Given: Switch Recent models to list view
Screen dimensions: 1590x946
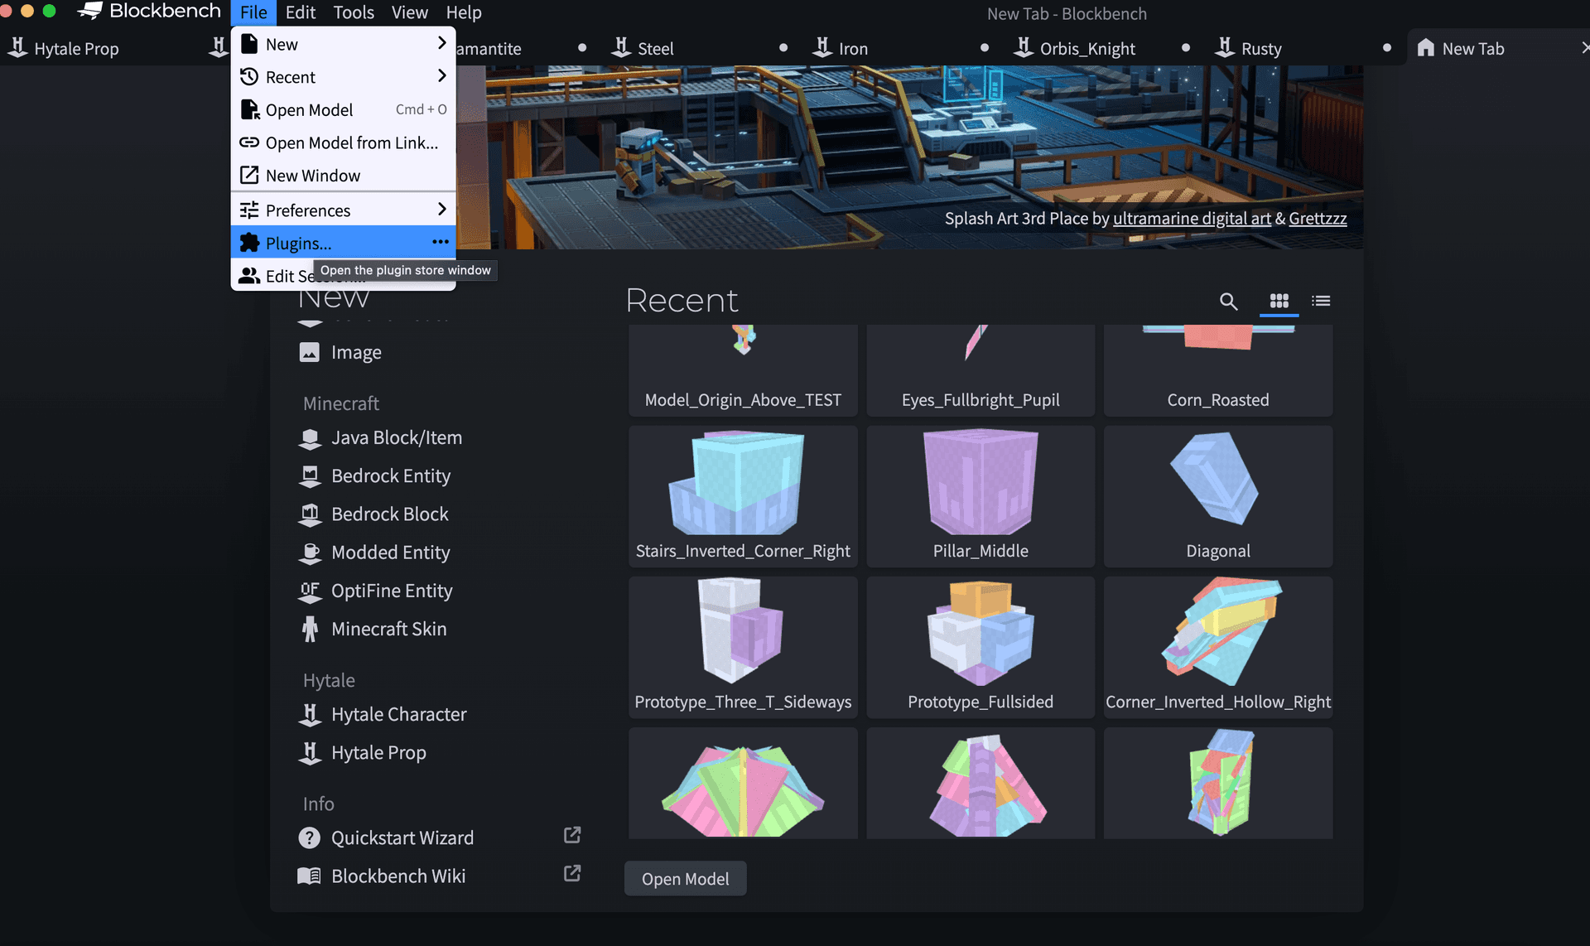Looking at the screenshot, I should point(1321,301).
